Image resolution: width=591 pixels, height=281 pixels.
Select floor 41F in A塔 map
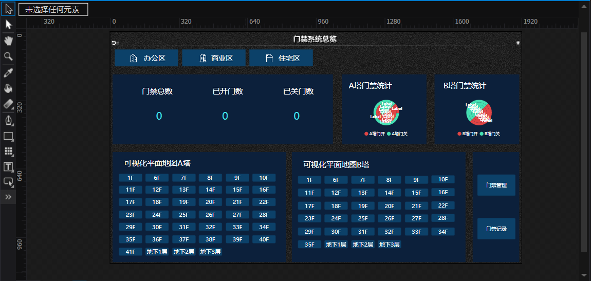(x=131, y=252)
